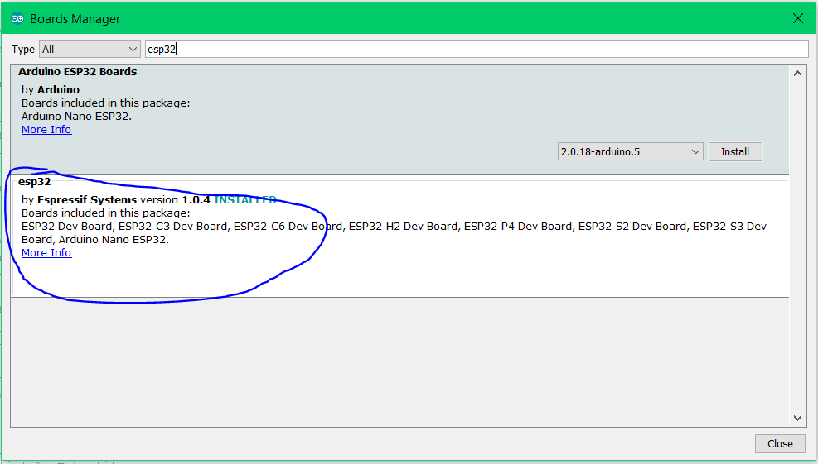This screenshot has height=464, width=818.
Task: Click the scrollbar up arrow
Action: [x=797, y=74]
